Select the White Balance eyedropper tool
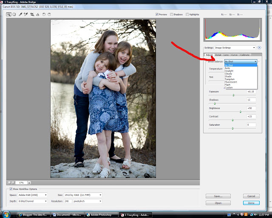This screenshot has width=272, height=218. 20,14
